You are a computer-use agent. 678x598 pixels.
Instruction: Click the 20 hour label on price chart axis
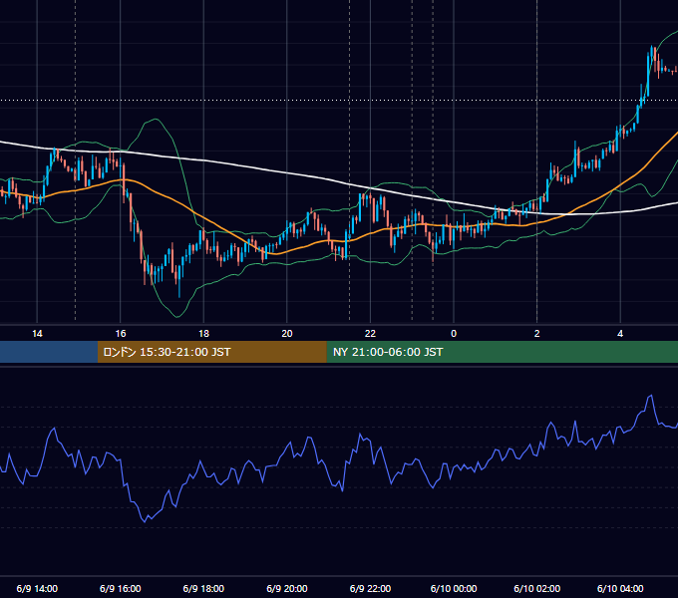pyautogui.click(x=287, y=334)
